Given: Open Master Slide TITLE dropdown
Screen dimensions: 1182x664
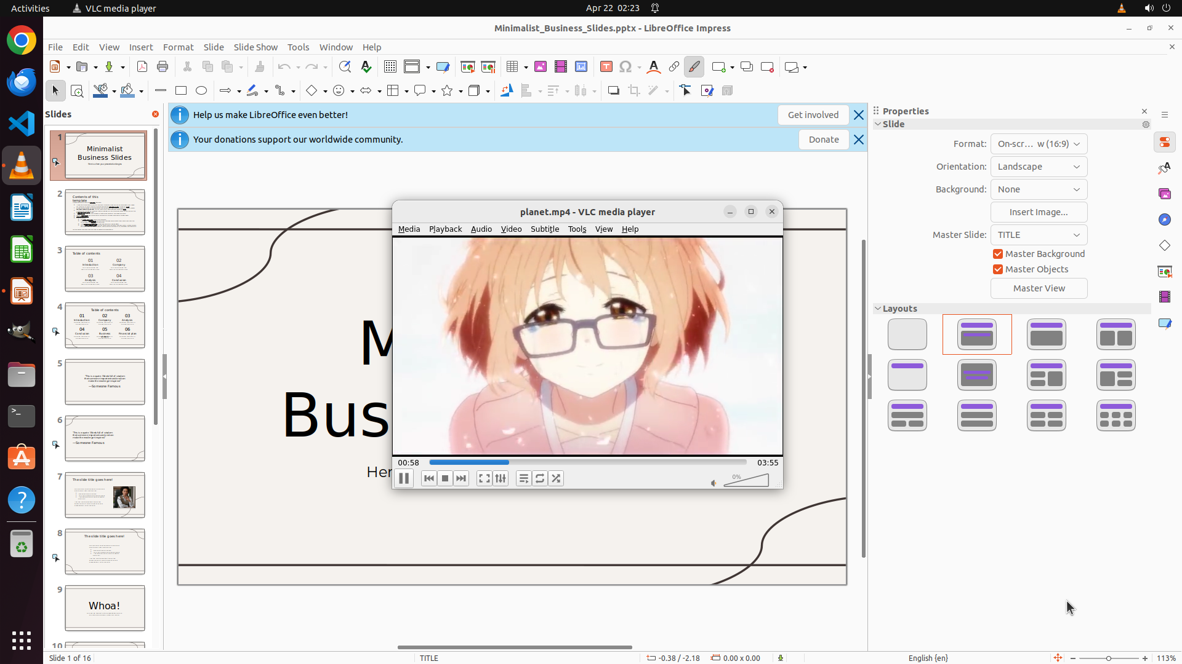Looking at the screenshot, I should [x=1039, y=235].
